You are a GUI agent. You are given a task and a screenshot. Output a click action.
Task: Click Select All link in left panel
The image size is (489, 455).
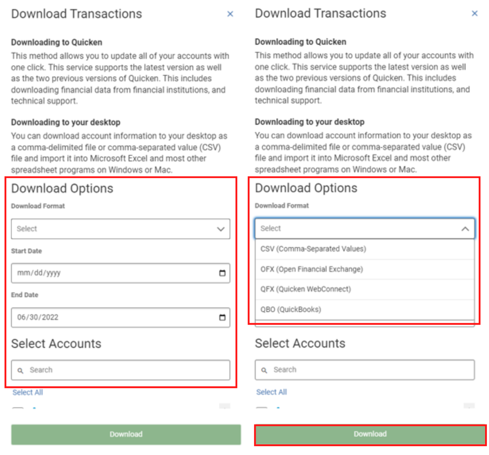point(28,392)
